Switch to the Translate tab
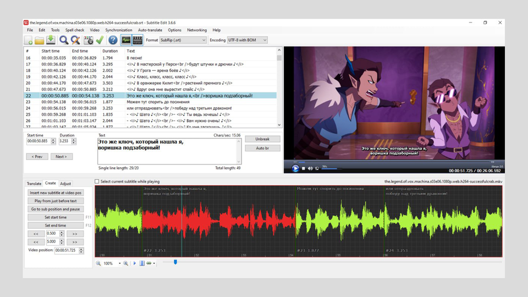Screen dimensions: 528x297 pos(34,184)
